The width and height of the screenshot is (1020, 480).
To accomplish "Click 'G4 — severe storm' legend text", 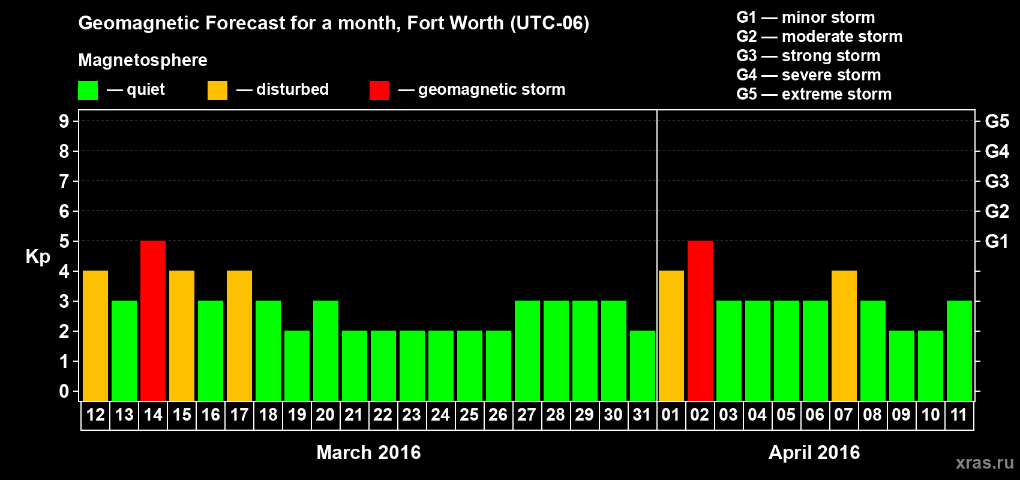I will [809, 75].
